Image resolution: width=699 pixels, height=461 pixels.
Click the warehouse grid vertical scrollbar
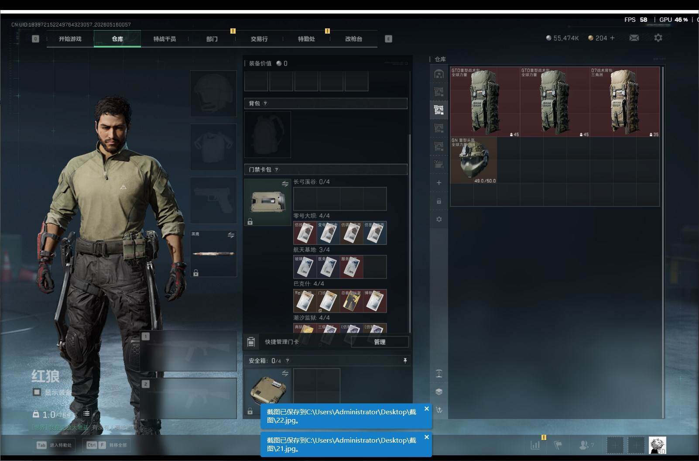tap(663, 242)
